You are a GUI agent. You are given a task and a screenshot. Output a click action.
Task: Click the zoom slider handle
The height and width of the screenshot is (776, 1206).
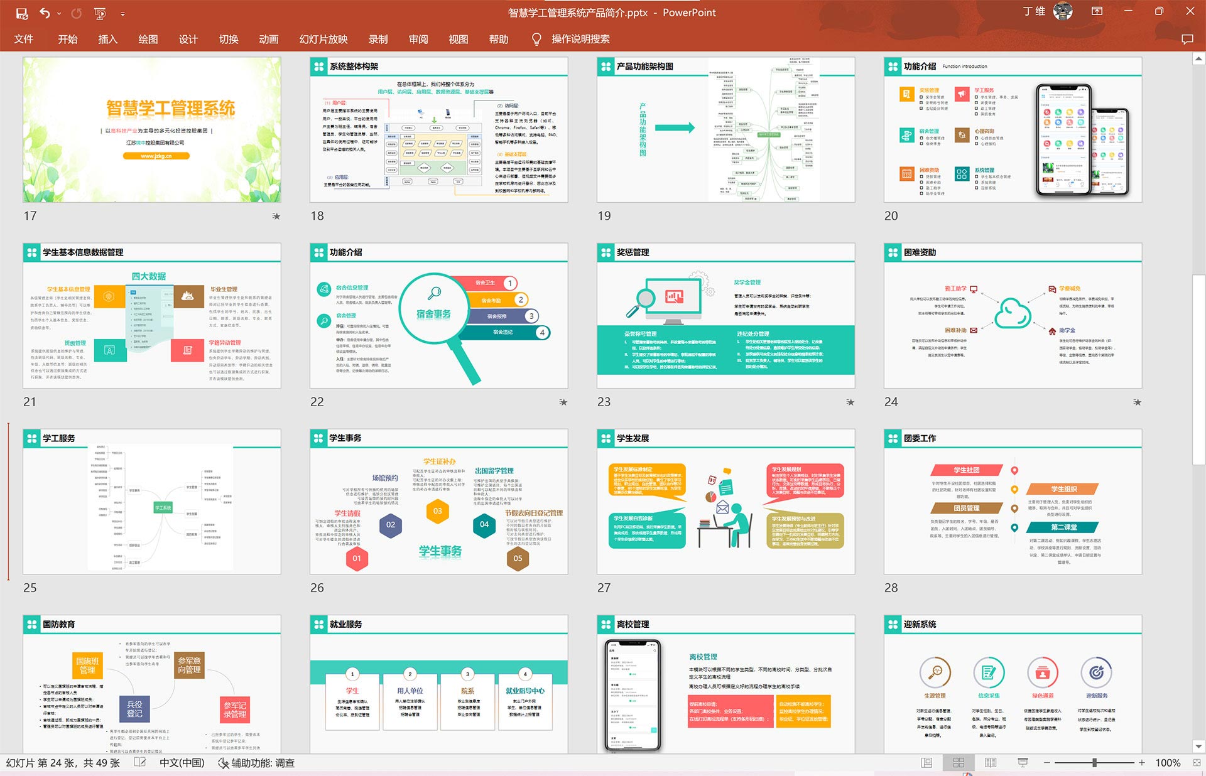tap(1094, 763)
